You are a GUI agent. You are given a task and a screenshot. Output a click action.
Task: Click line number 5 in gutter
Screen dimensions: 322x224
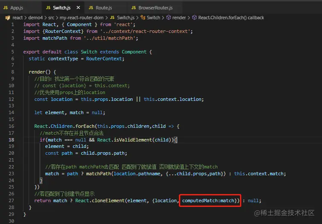13,52
